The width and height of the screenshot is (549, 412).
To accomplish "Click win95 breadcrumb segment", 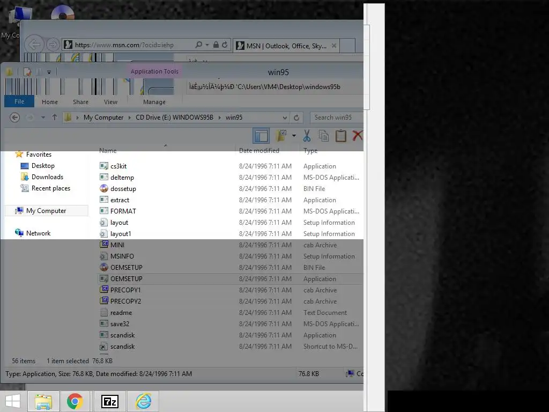I will [234, 117].
